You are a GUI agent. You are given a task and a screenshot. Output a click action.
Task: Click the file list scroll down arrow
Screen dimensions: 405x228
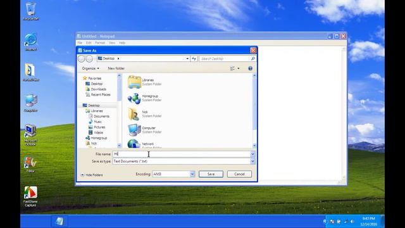click(254, 146)
